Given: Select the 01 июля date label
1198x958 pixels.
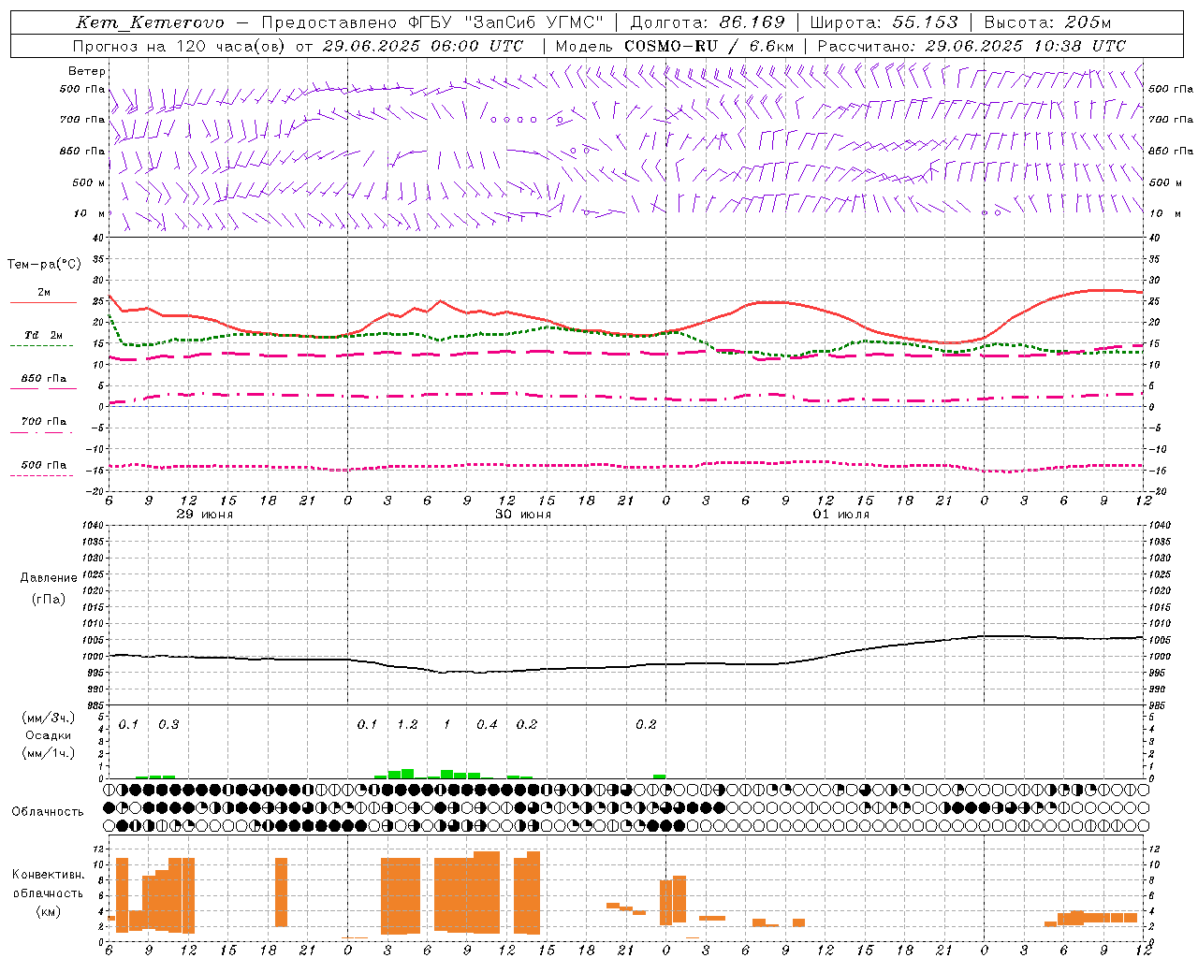Looking at the screenshot, I should tap(841, 515).
